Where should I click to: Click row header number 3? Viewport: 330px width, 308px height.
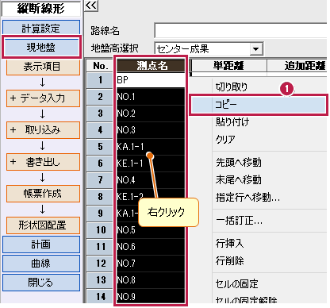point(100,114)
